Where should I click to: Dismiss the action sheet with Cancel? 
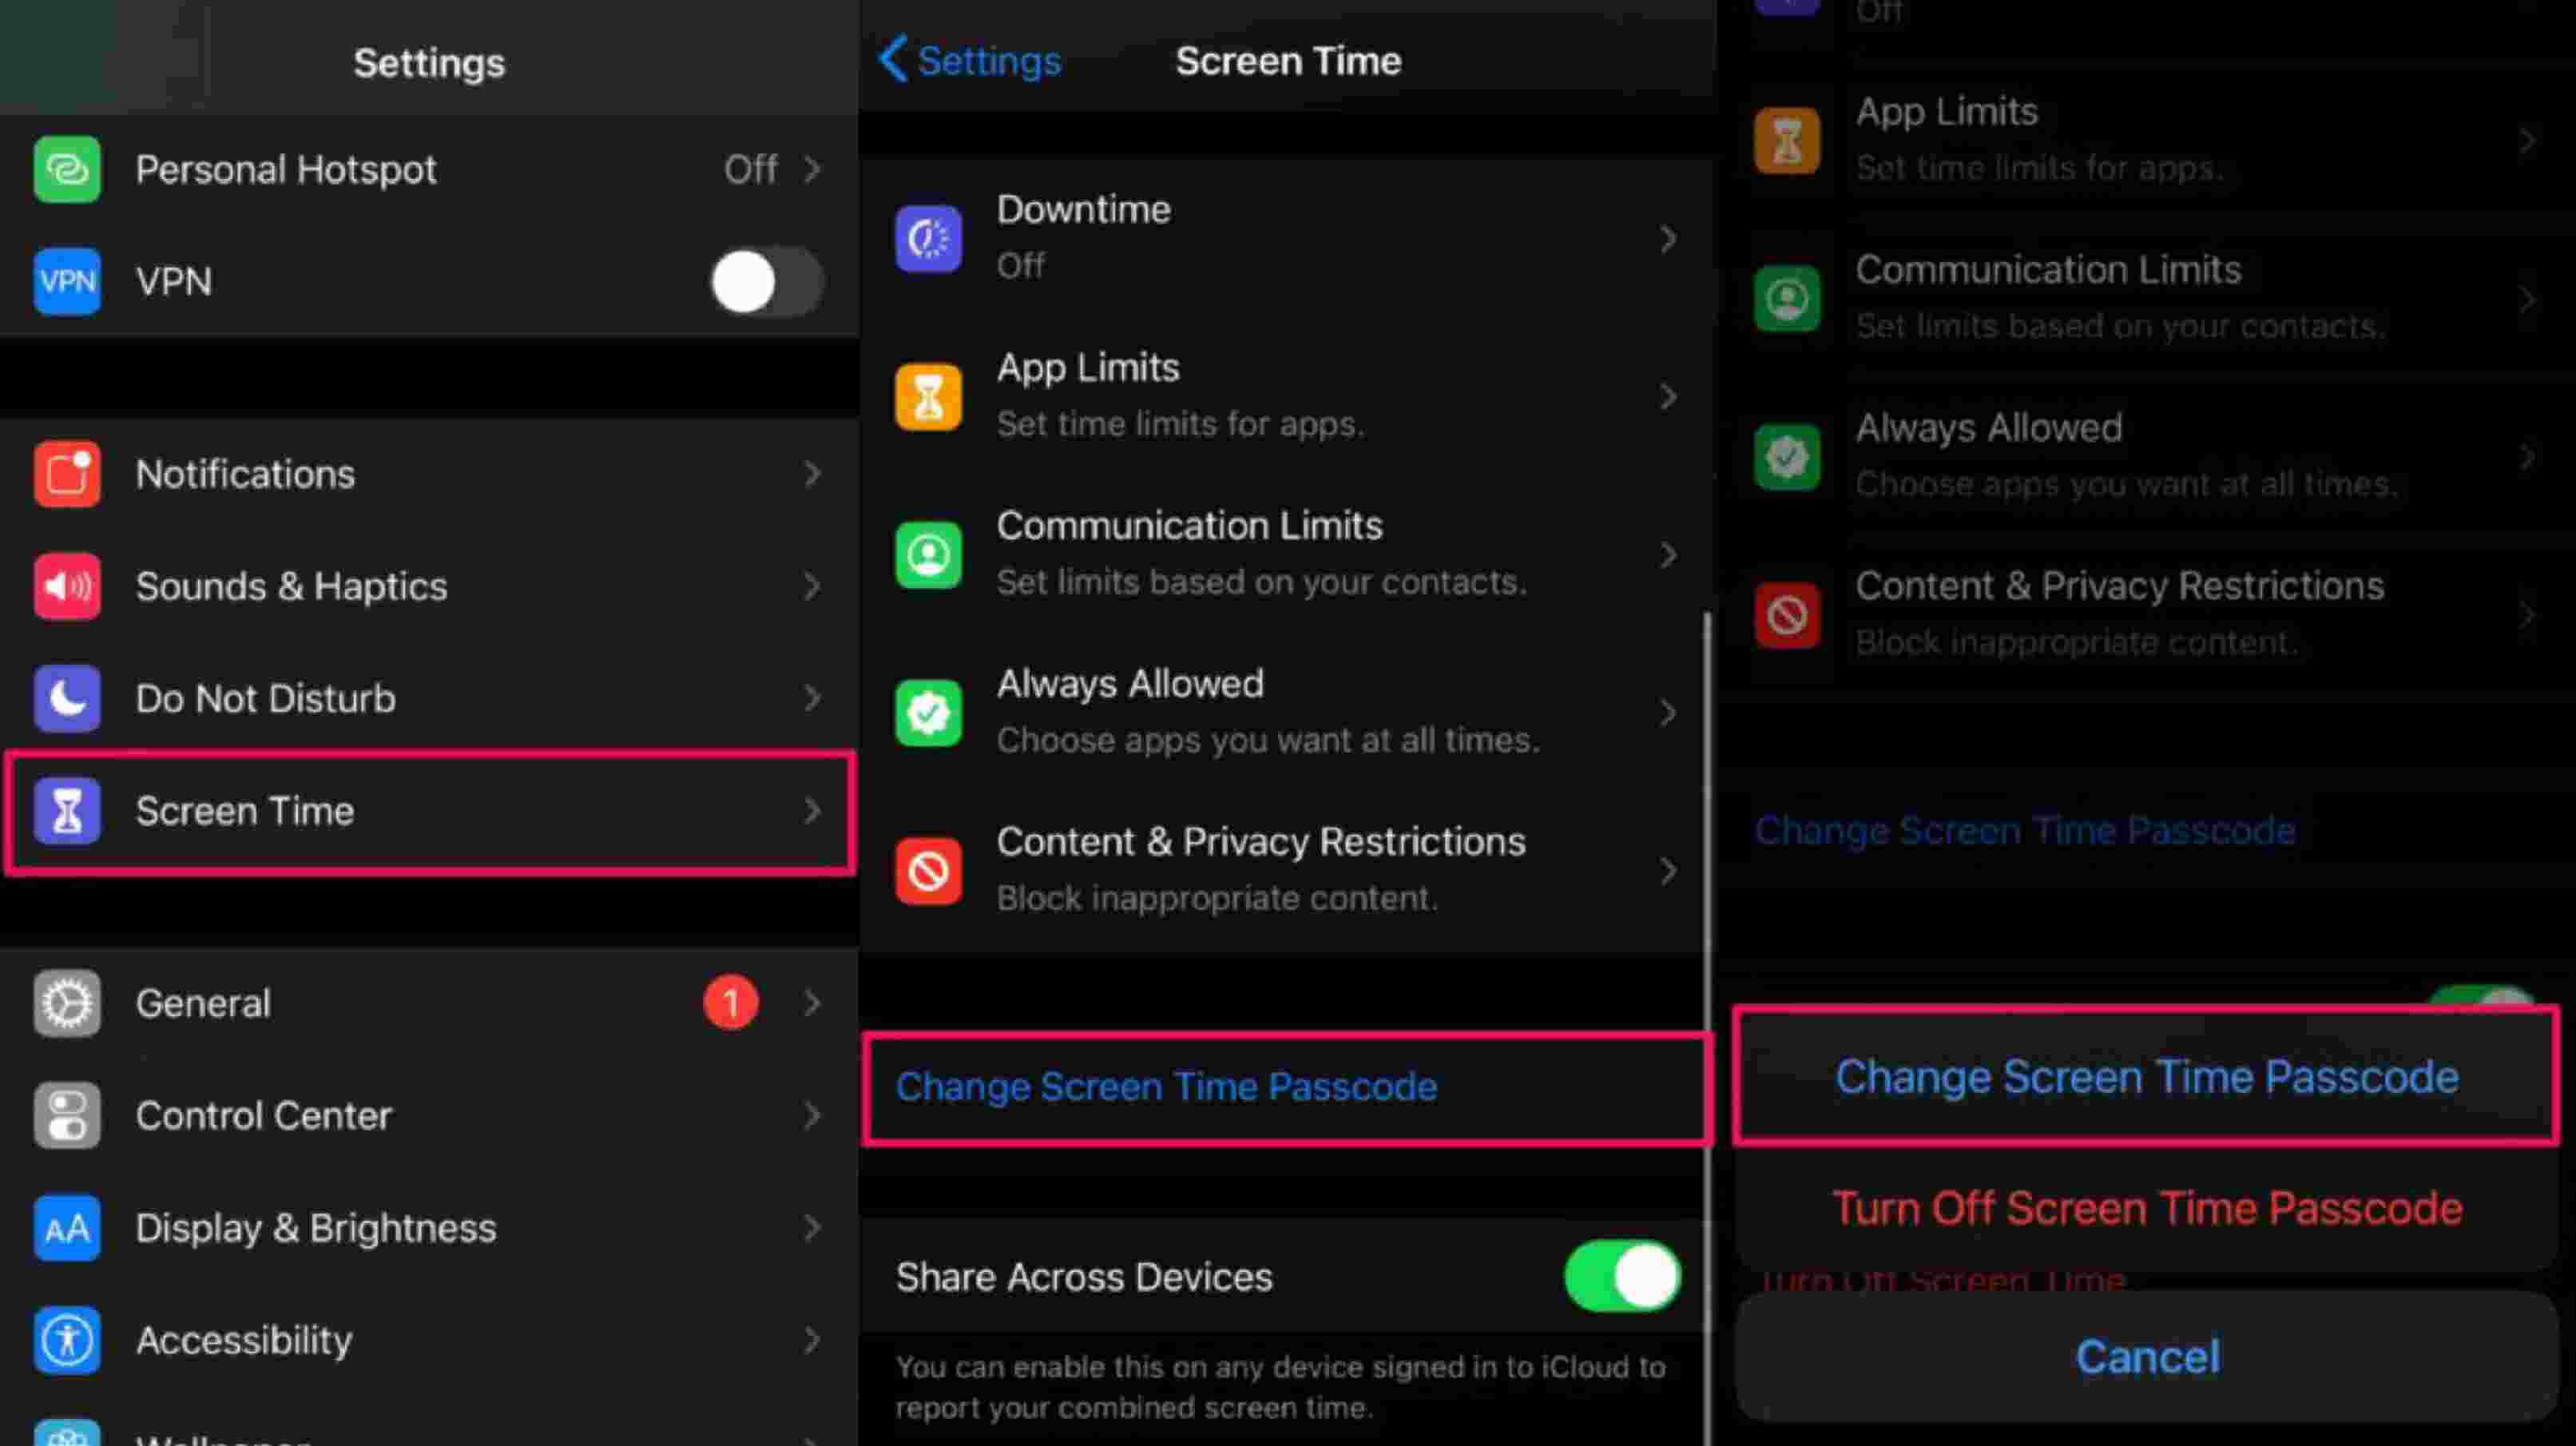[2146, 1356]
